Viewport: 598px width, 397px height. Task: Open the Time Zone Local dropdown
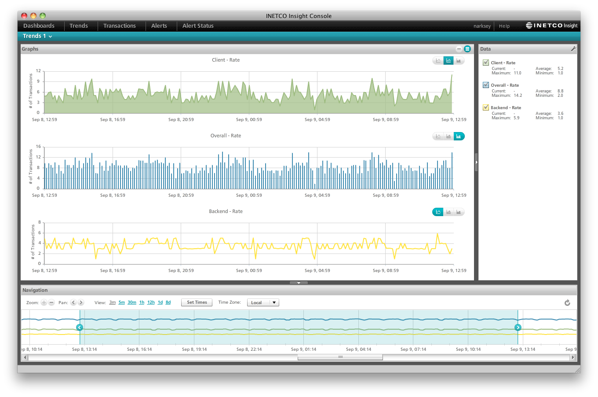pos(263,302)
